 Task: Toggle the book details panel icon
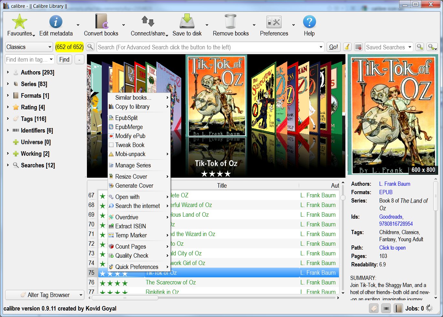[398, 309]
